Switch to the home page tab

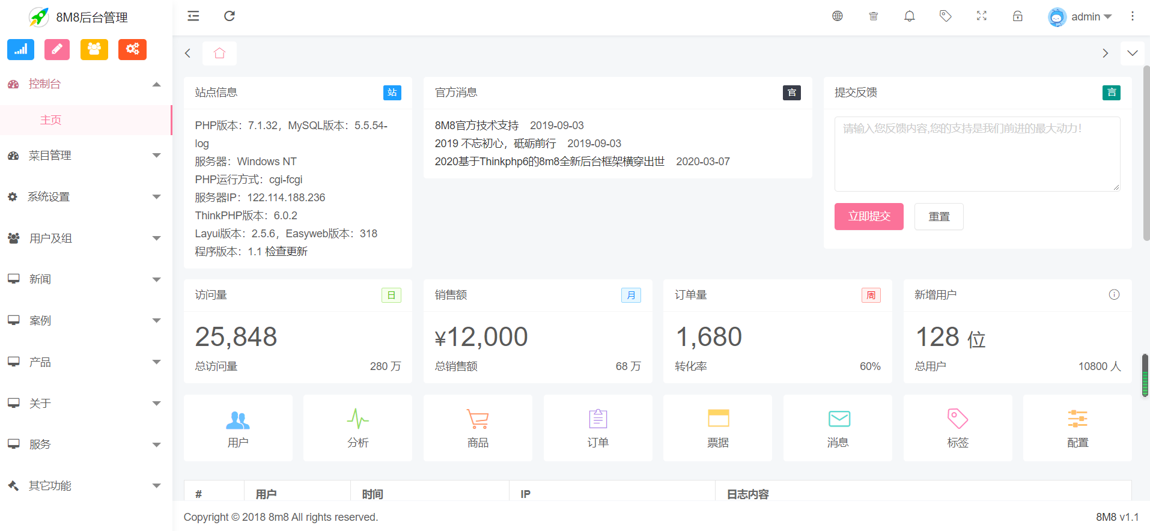pyautogui.click(x=219, y=53)
